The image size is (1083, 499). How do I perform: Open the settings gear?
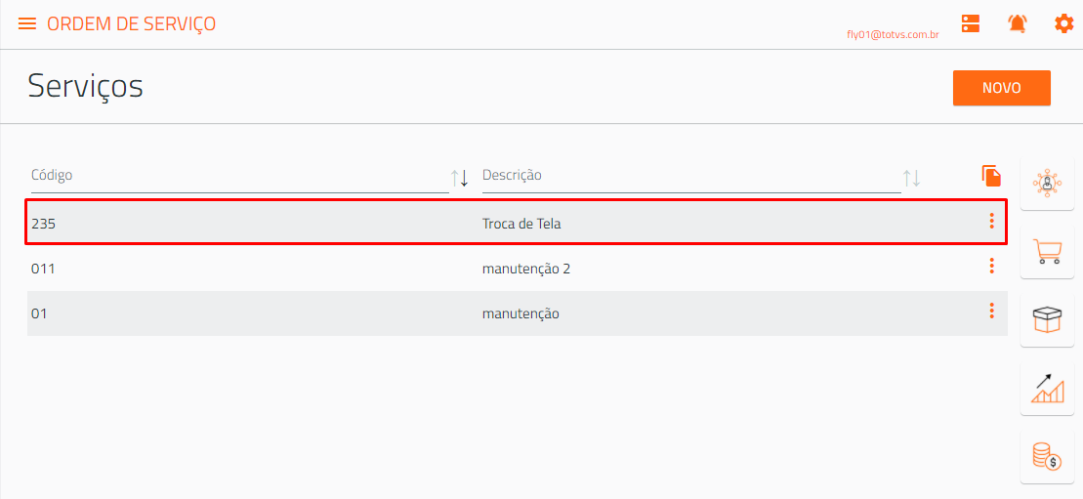(1063, 23)
